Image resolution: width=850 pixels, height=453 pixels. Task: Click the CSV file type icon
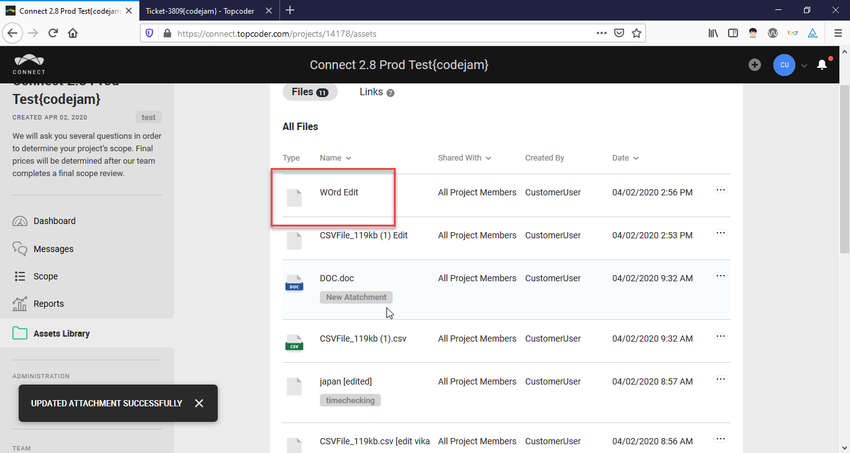tap(294, 343)
